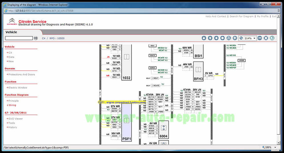
Task: Select the PSF1 fusebox component block
Action: (126, 122)
